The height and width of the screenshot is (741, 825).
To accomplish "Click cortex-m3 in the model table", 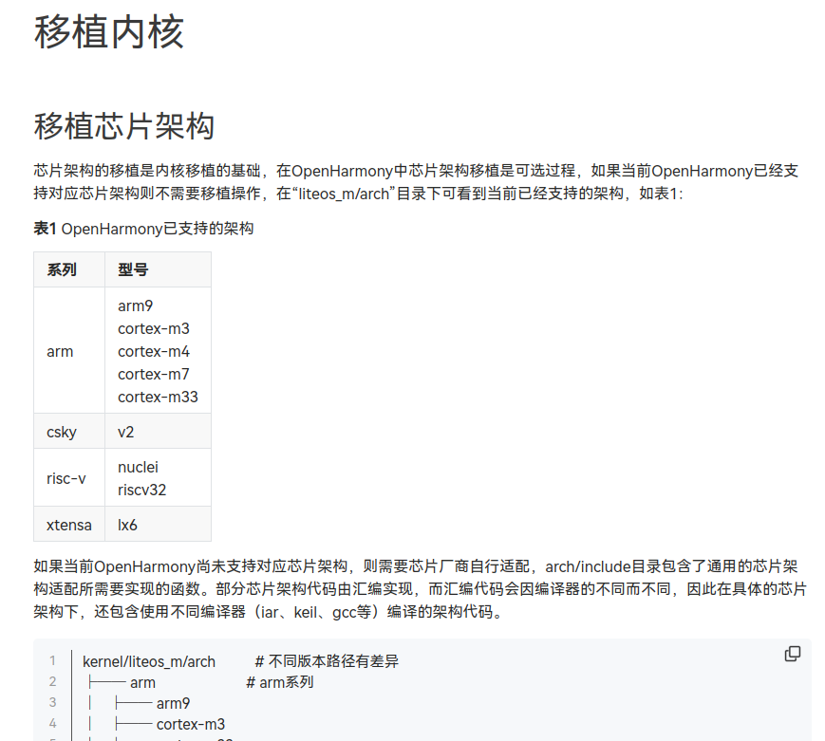I will (154, 328).
